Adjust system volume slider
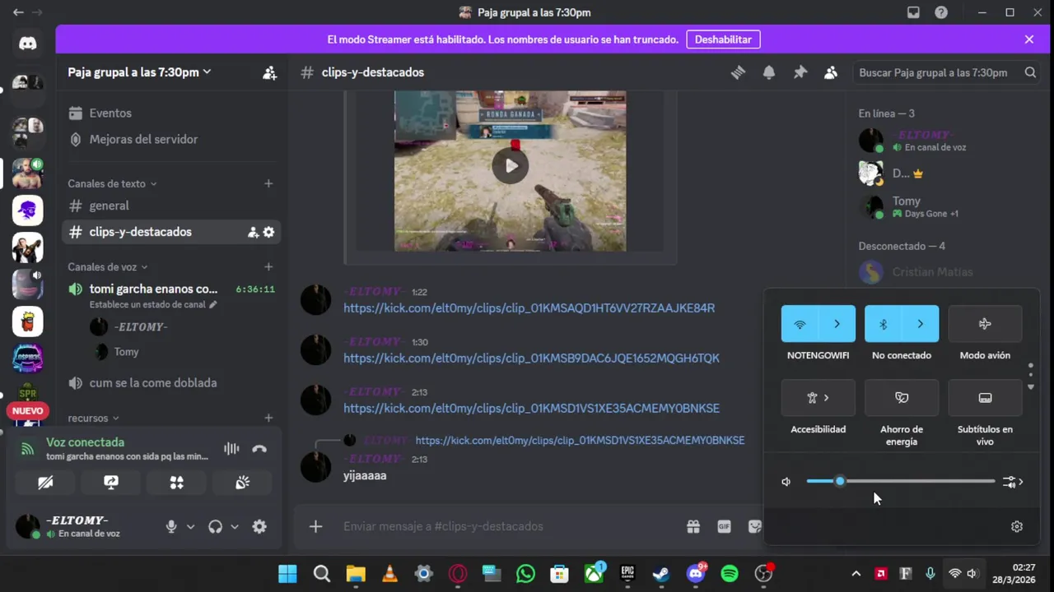The image size is (1054, 592). coord(901,481)
